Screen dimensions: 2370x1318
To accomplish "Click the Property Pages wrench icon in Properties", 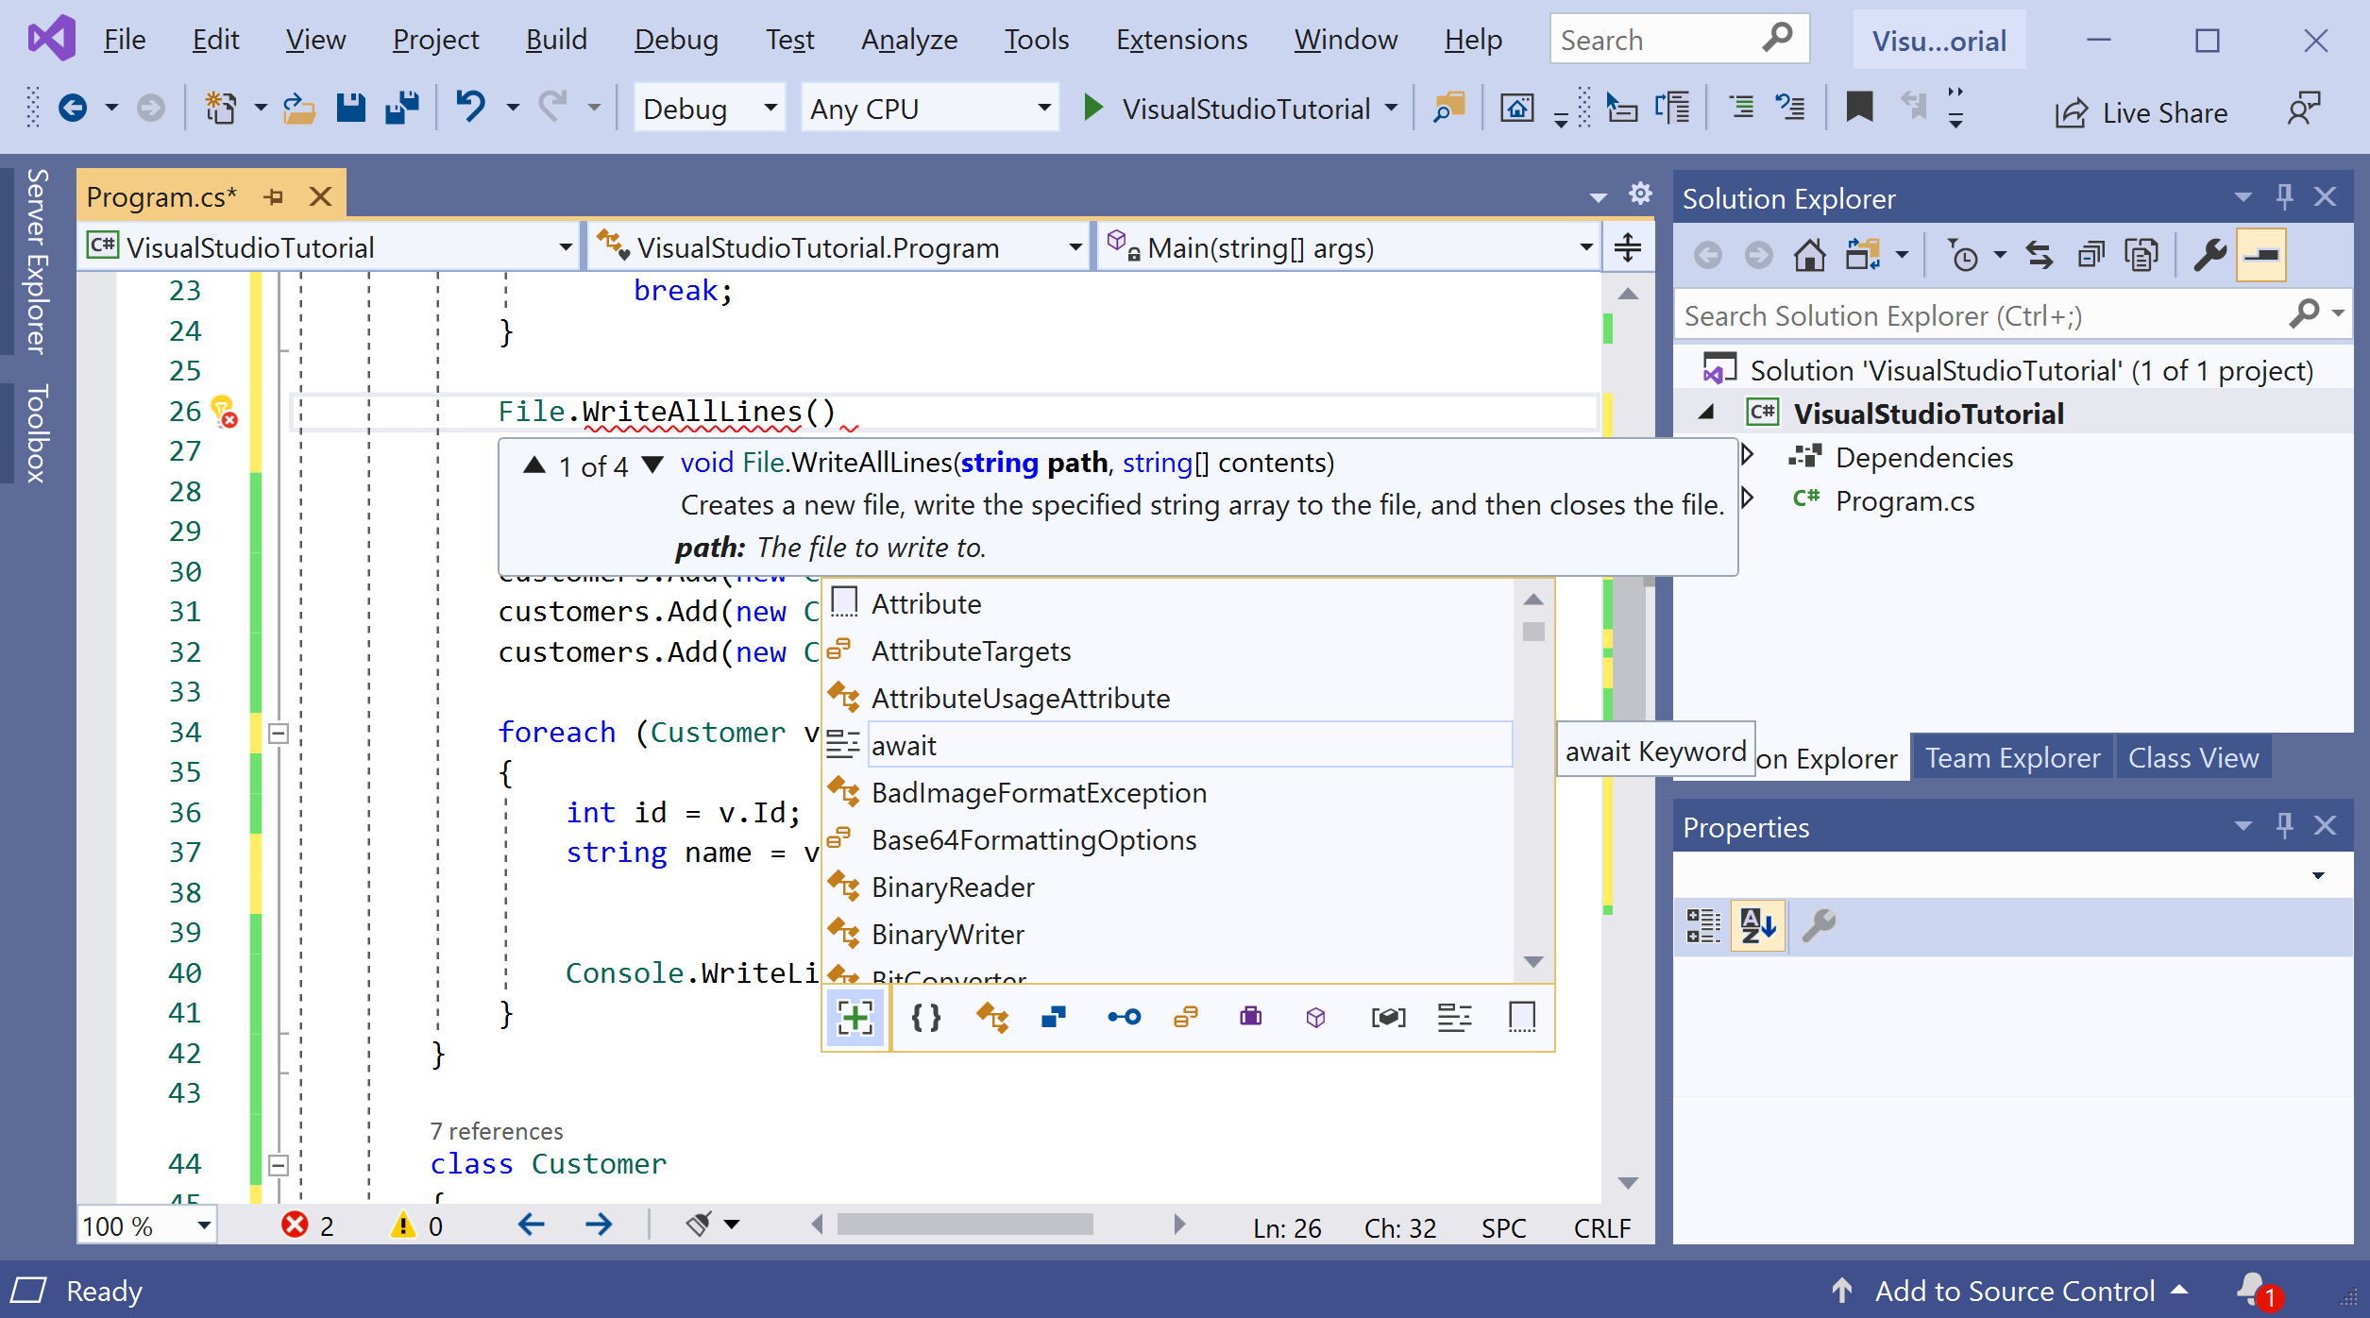I will [x=1819, y=925].
